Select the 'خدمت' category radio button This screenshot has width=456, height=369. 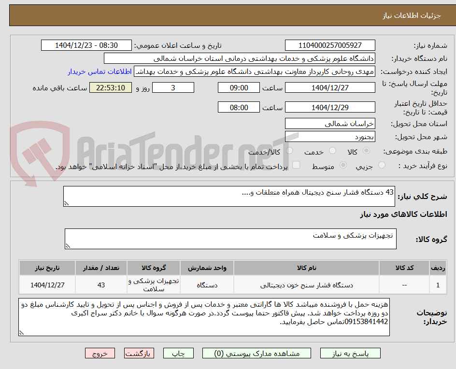tap(332, 151)
